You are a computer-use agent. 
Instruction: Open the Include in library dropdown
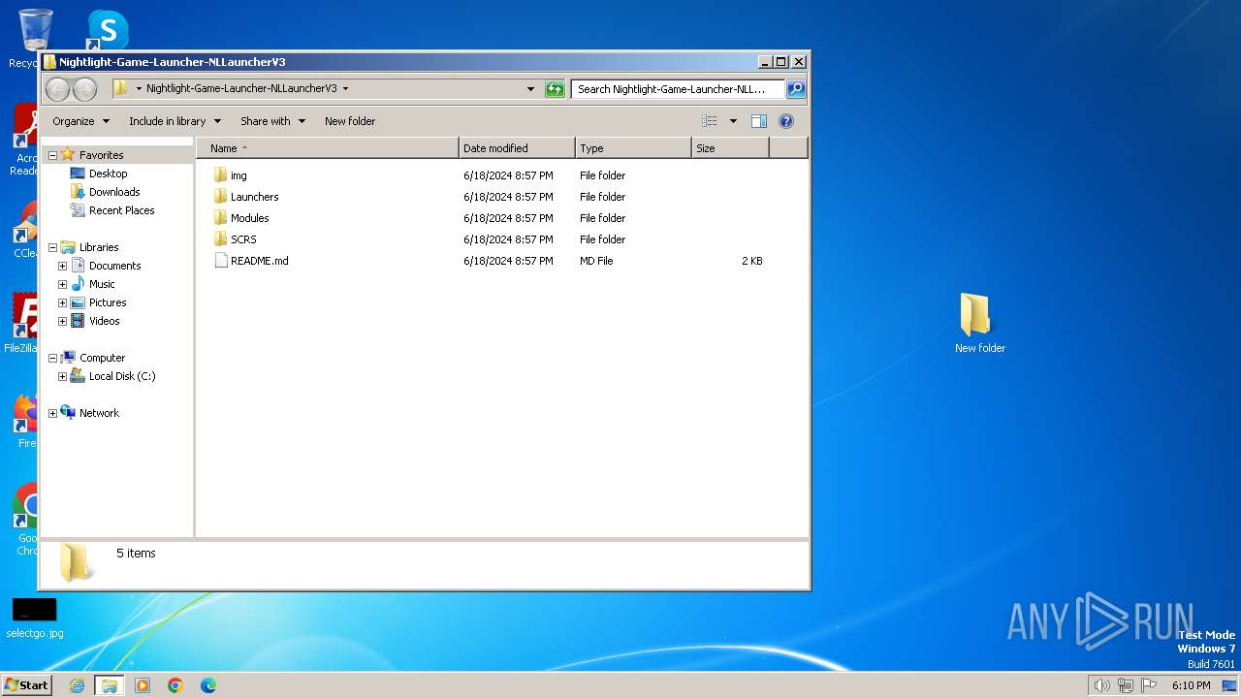point(175,121)
